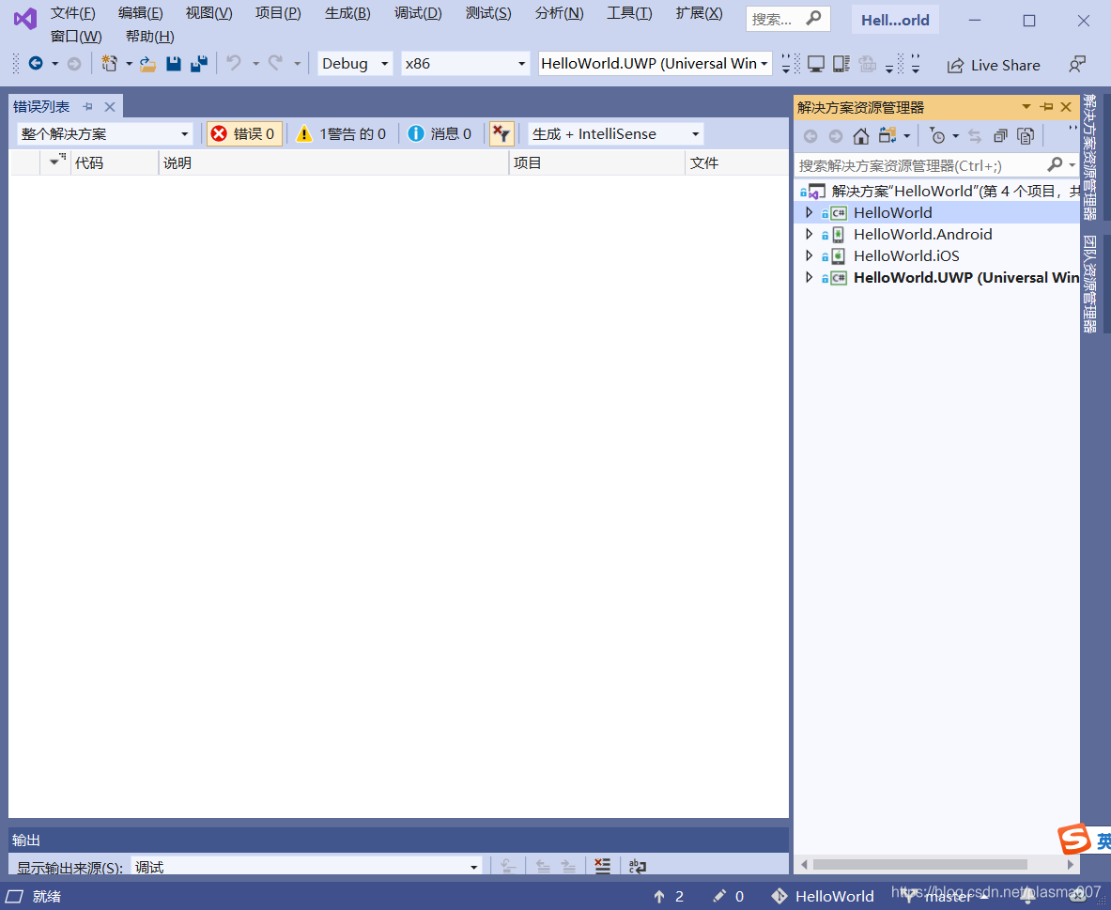Viewport: 1111px width, 910px height.
Task: Click the pending changes pencil indicator
Action: (x=719, y=896)
